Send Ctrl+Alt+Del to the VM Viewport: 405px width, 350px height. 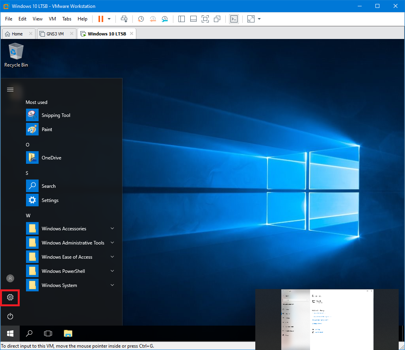(124, 19)
